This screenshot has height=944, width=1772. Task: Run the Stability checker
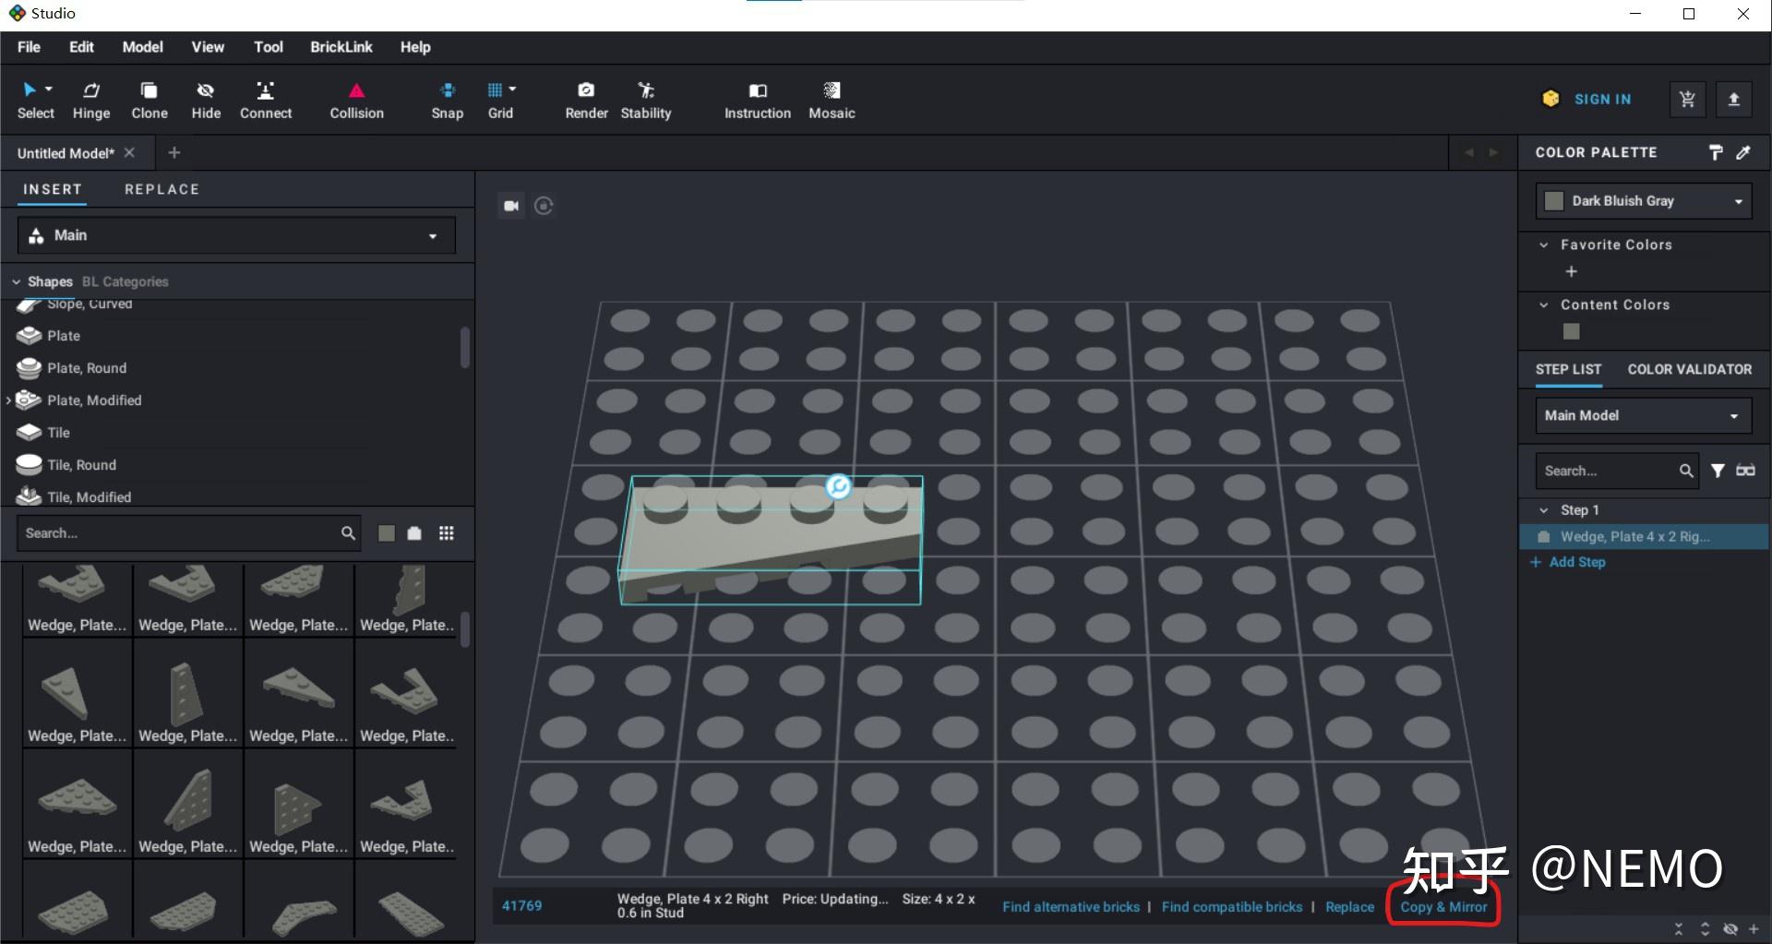pyautogui.click(x=645, y=100)
